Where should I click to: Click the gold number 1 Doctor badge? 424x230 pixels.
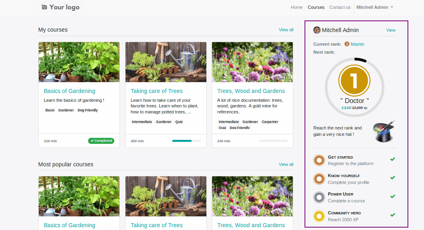(x=354, y=81)
